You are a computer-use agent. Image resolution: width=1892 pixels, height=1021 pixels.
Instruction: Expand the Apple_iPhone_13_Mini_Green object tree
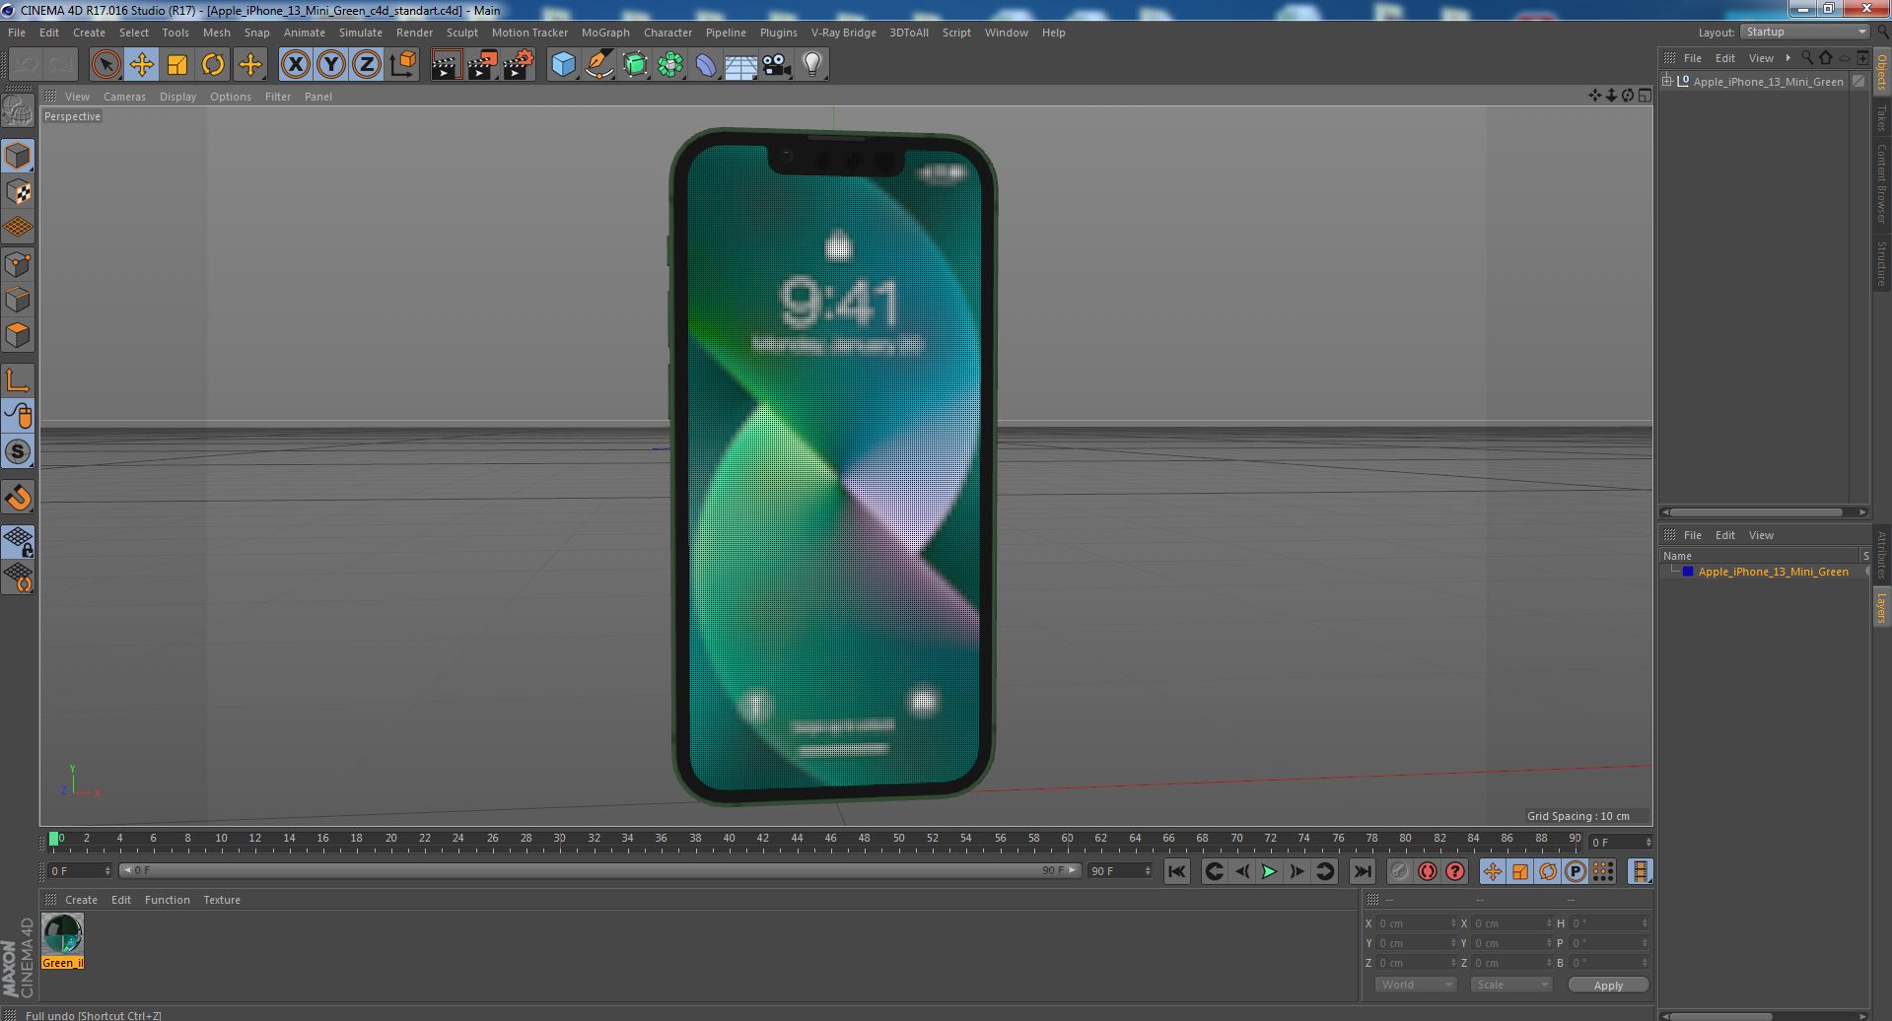[x=1667, y=82]
